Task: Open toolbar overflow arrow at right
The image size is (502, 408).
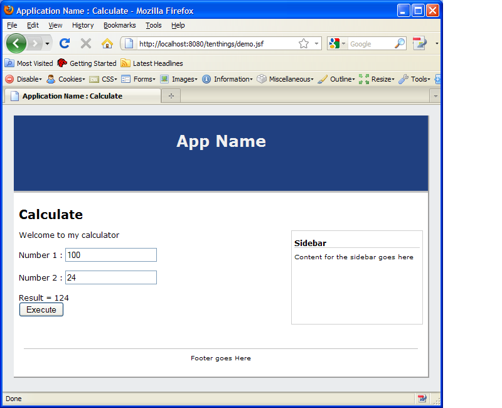Action: (437, 43)
